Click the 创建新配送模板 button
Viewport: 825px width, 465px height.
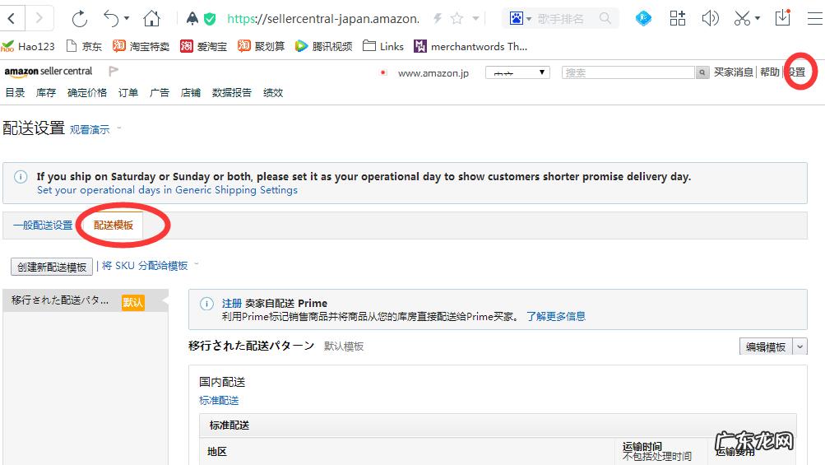click(52, 267)
